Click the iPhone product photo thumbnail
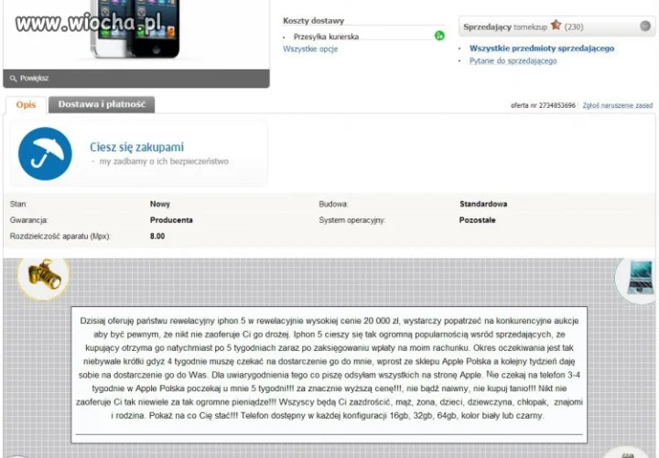Viewport: 659px width, 458px height. pos(135,29)
